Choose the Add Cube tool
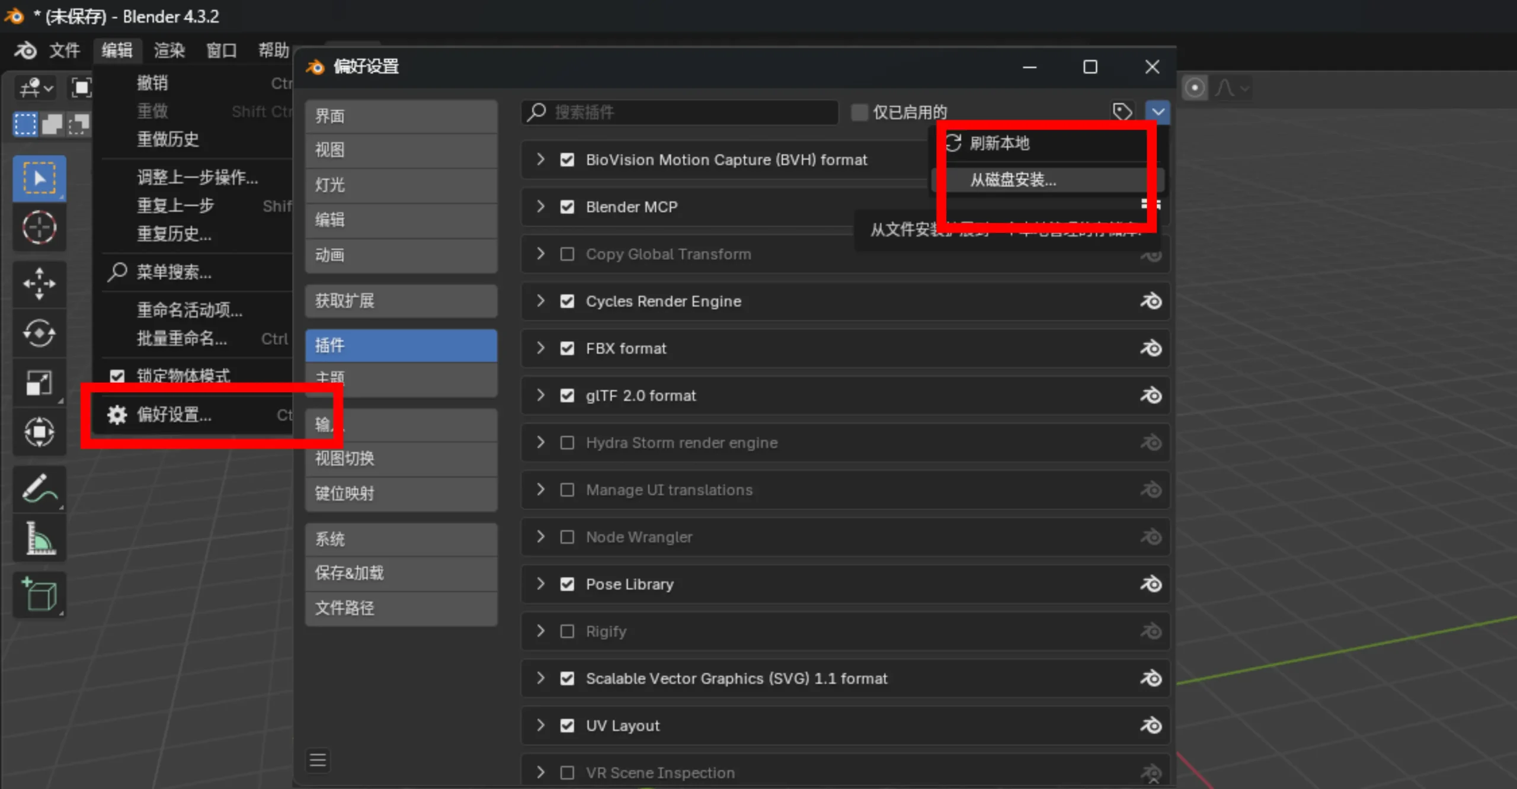The image size is (1517, 789). pyautogui.click(x=39, y=595)
